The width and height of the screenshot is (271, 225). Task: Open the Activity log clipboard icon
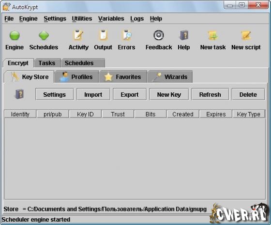point(78,35)
